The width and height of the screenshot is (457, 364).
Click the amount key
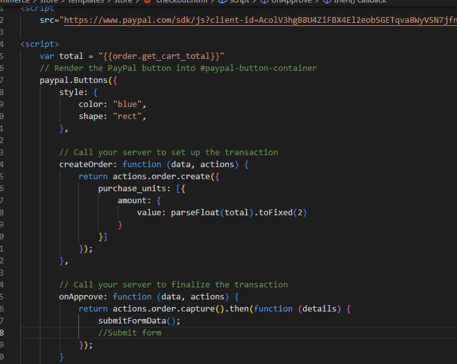[x=132, y=201]
